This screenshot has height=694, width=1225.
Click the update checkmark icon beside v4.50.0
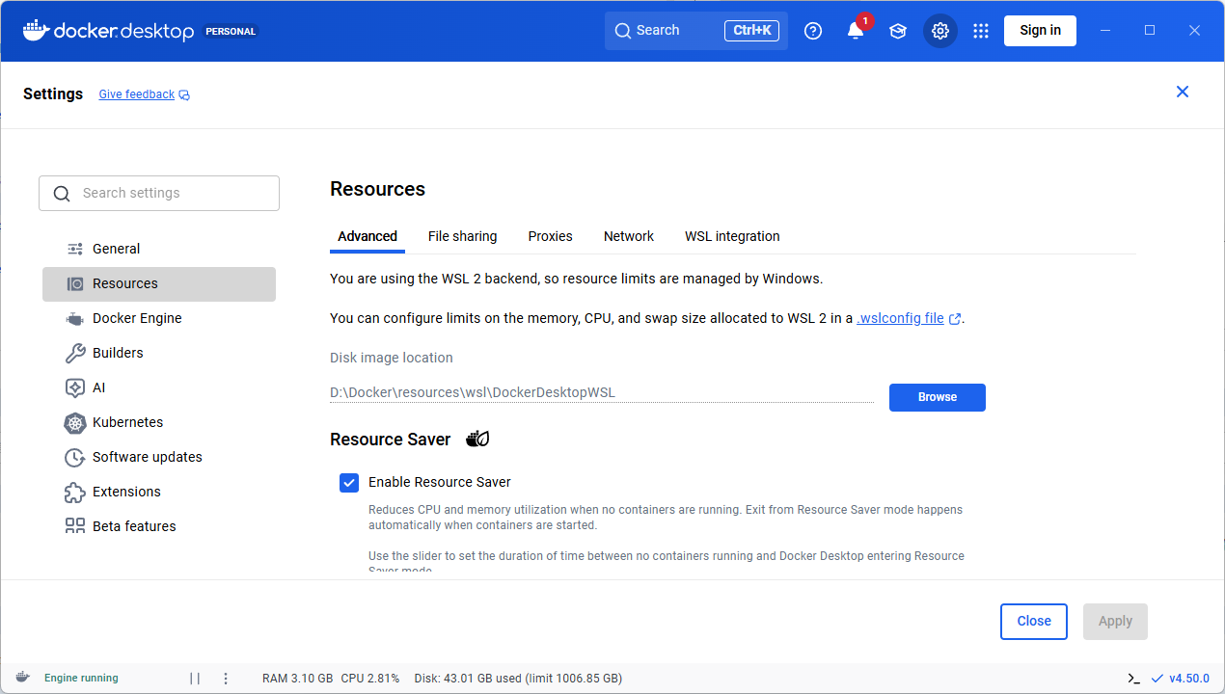[x=1157, y=679]
